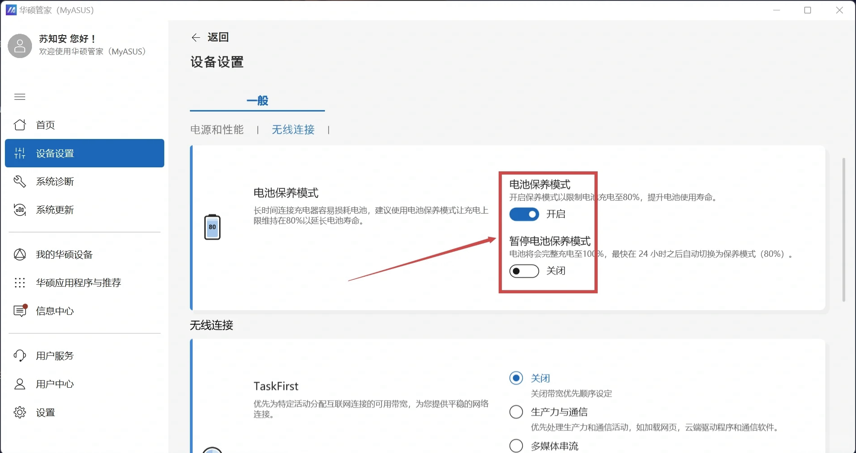Open 华硕应用程序与推荐
This screenshot has height=453, width=856.
click(85, 283)
